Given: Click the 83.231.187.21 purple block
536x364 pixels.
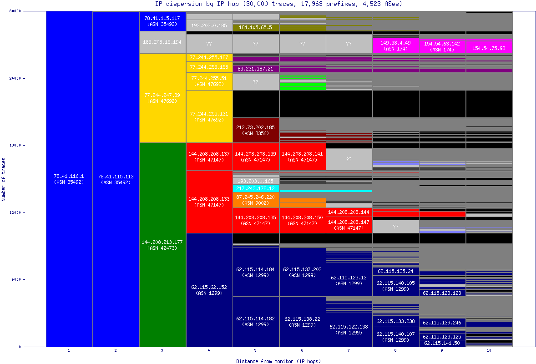Looking at the screenshot, I should [x=256, y=69].
